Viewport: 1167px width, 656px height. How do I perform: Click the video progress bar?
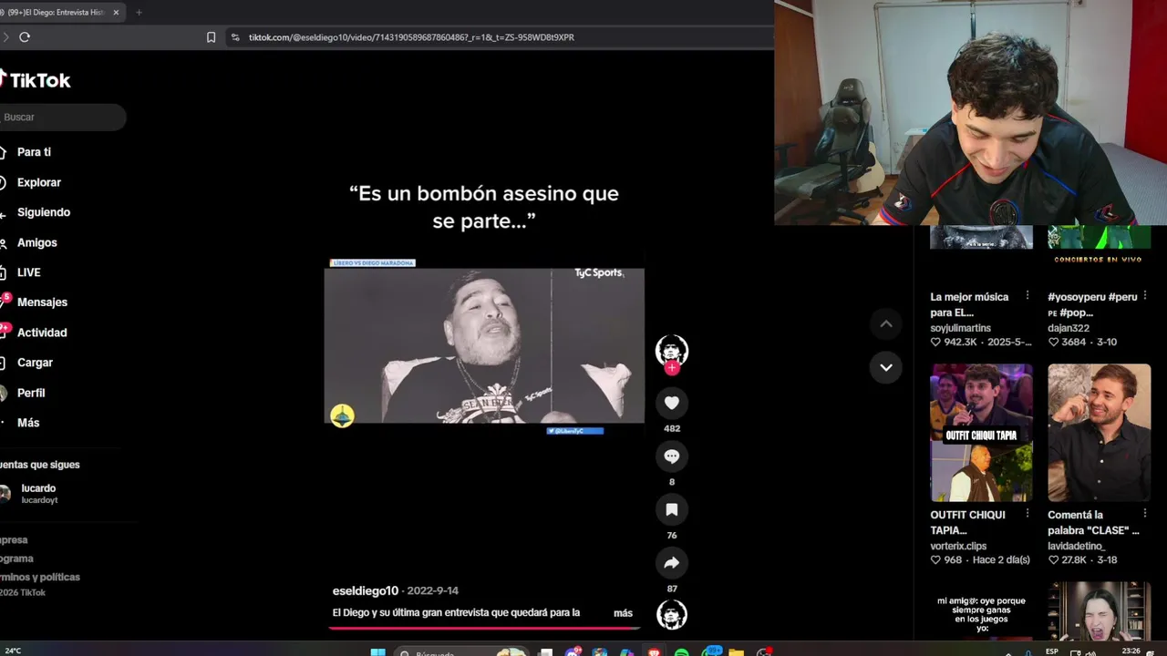[x=484, y=627]
